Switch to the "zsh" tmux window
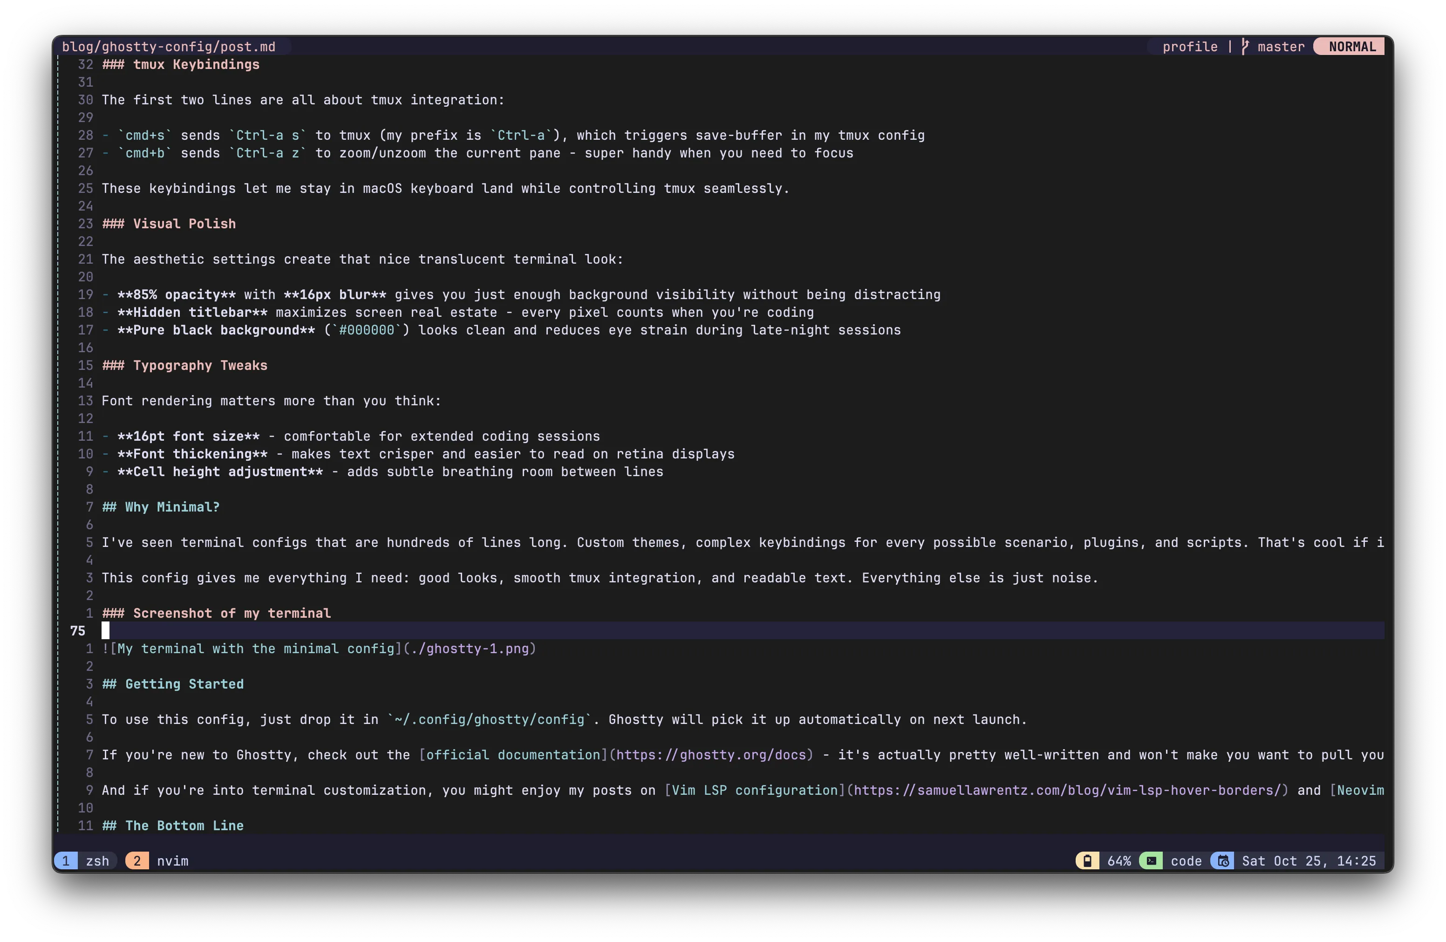The width and height of the screenshot is (1446, 942). click(97, 860)
